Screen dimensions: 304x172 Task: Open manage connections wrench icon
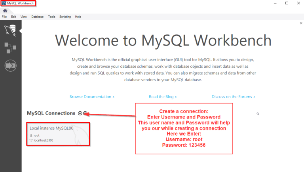click(85, 113)
